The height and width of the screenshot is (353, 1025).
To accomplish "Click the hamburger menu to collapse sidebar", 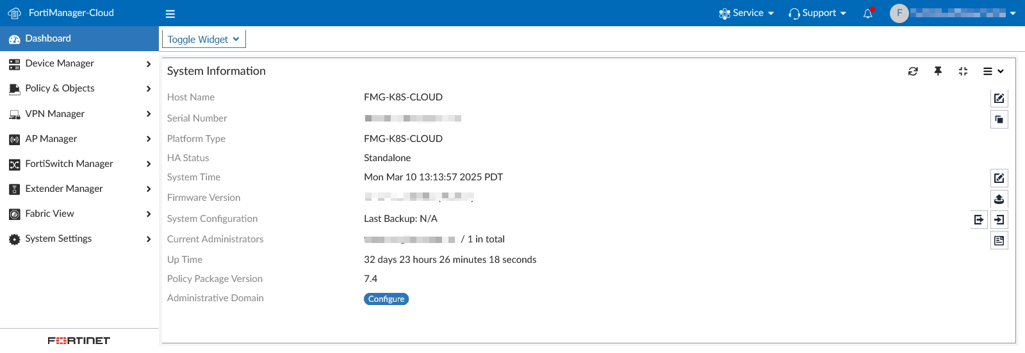I will tap(170, 13).
